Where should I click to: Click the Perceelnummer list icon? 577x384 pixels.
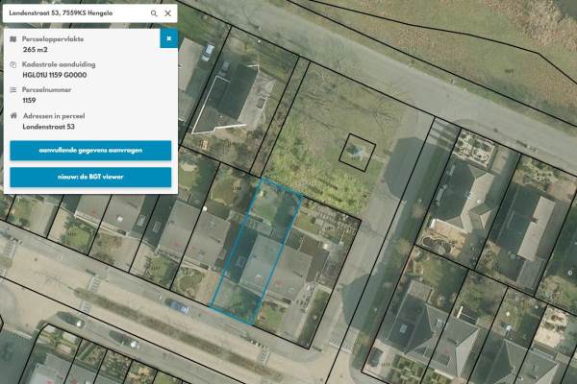pos(13,89)
